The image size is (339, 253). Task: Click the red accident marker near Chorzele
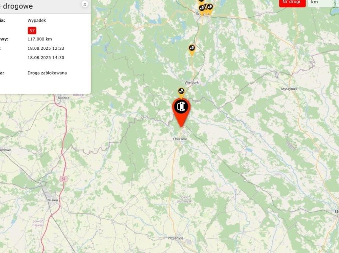pyautogui.click(x=181, y=113)
